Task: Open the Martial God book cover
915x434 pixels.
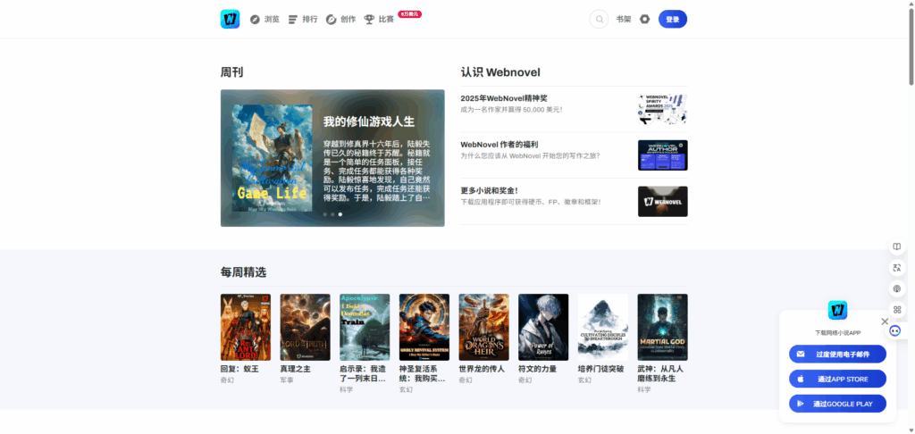Action: click(662, 327)
